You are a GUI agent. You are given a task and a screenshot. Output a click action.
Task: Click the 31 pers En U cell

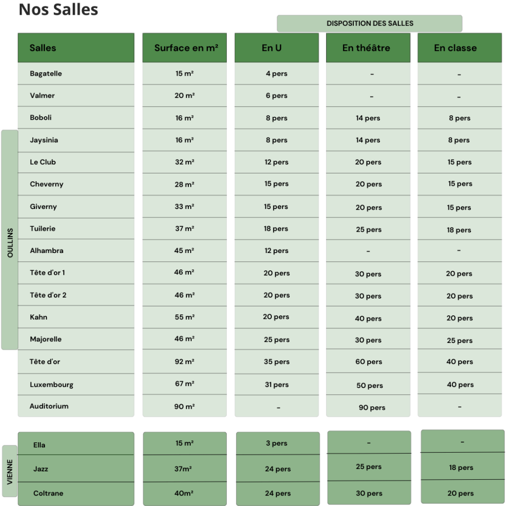coord(277,384)
